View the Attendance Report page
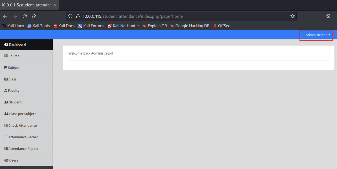This screenshot has width=337, height=169. (23, 149)
